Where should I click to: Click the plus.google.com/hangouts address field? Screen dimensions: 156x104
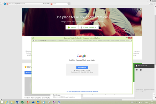pyautogui.click(x=25, y=4)
